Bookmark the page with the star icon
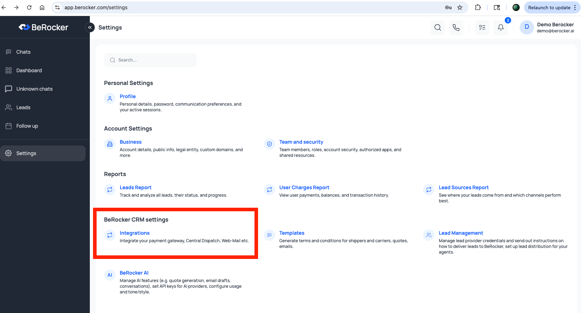Image resolution: width=581 pixels, height=313 pixels. [x=460, y=7]
